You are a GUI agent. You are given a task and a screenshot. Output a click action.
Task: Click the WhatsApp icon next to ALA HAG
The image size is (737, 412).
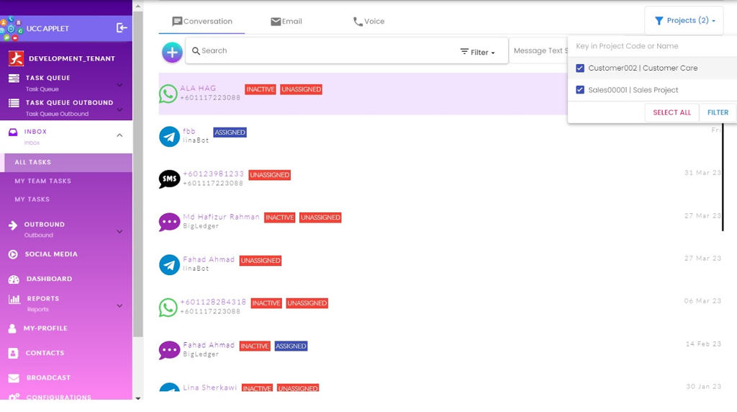(168, 94)
